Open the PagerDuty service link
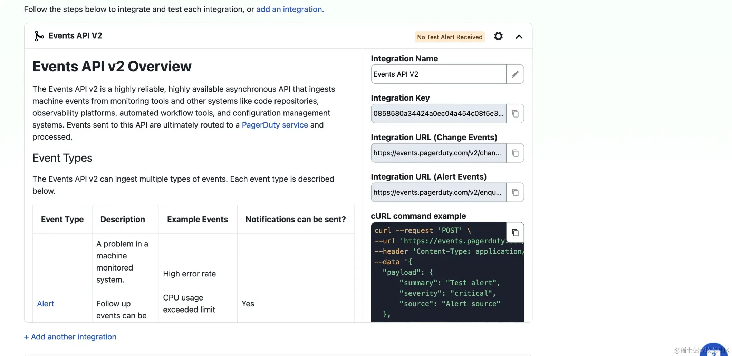 [275, 125]
